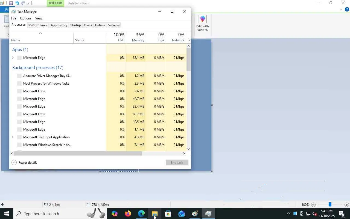Viewport: 350px width, 219px height.
Task: Click the muted volume icon in system tray
Action: (x=315, y=214)
